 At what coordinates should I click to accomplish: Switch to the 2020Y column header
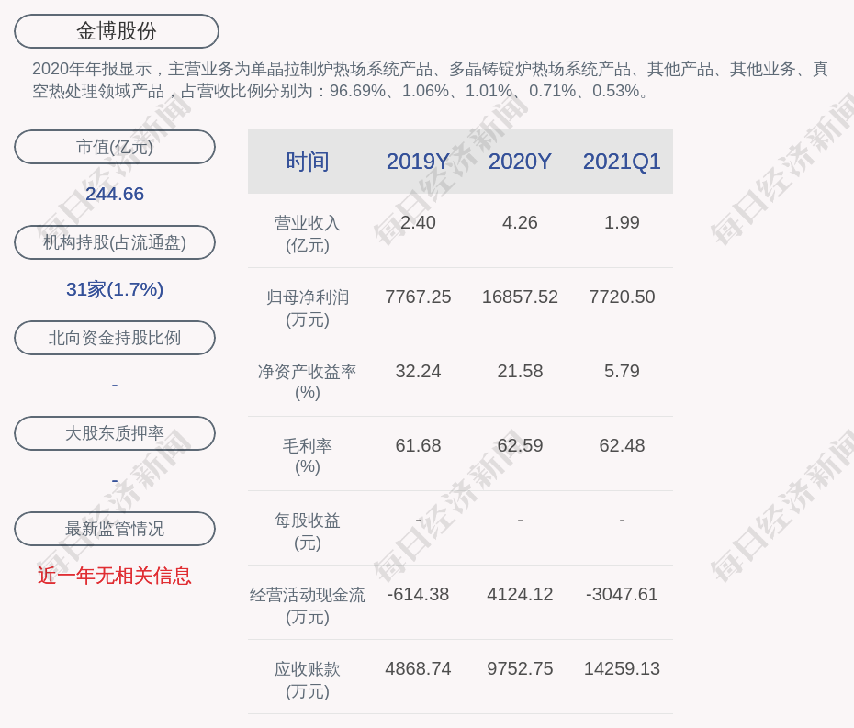(x=520, y=162)
